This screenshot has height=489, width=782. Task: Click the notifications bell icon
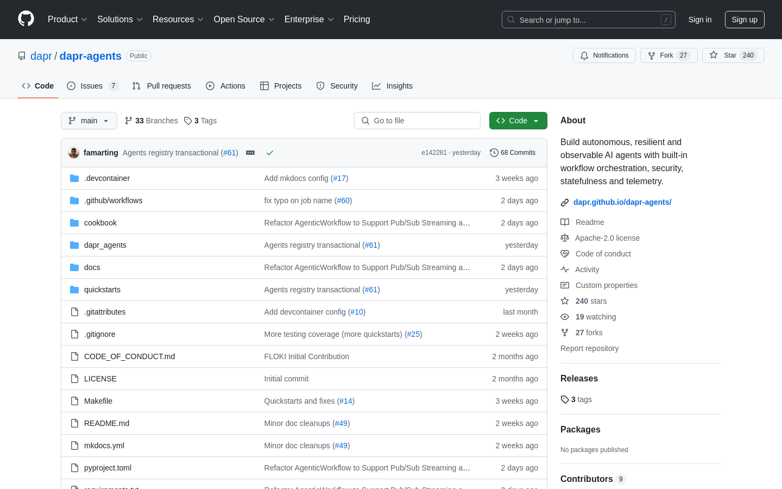(x=584, y=55)
